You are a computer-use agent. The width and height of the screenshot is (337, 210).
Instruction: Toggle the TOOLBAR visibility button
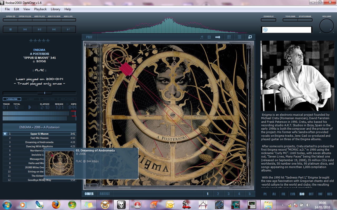(x=290, y=20)
